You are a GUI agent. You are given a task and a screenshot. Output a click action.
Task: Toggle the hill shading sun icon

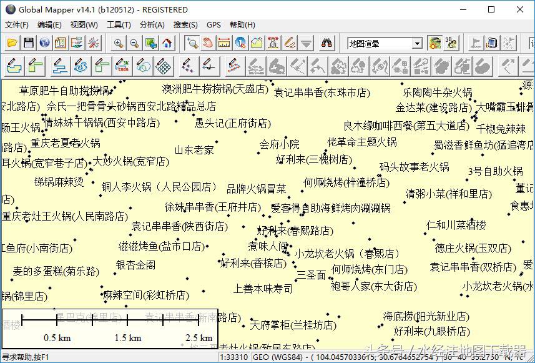(435, 43)
